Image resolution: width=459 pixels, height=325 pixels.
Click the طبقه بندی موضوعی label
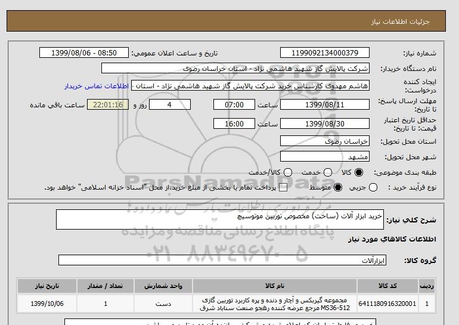click(x=405, y=173)
